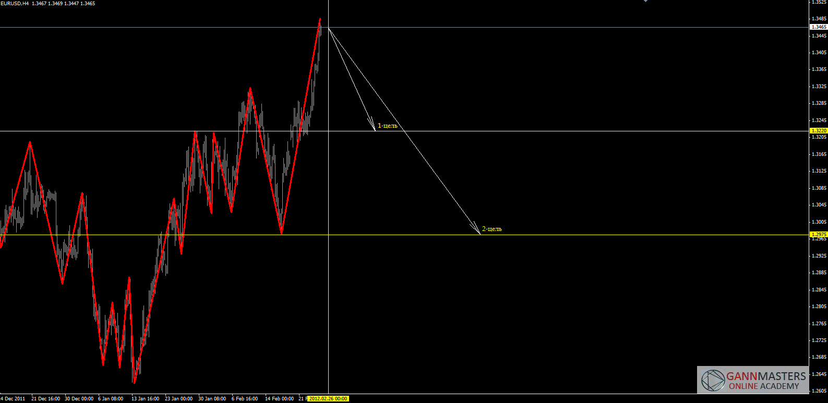Screen dimensions: 828x403
Task: Click the yellow 1.2975 price label
Action: click(x=818, y=235)
